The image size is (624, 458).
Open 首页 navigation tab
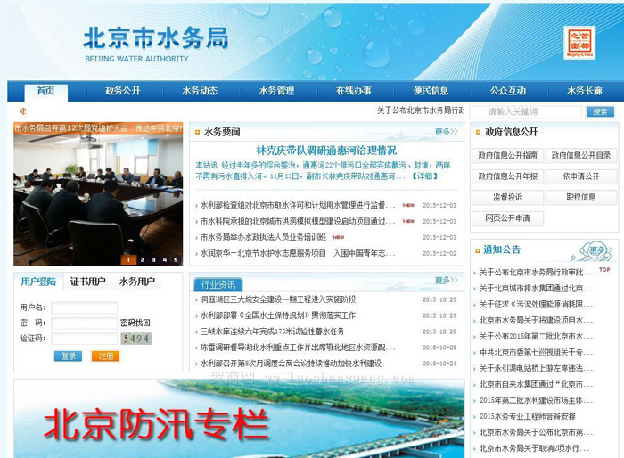point(45,91)
